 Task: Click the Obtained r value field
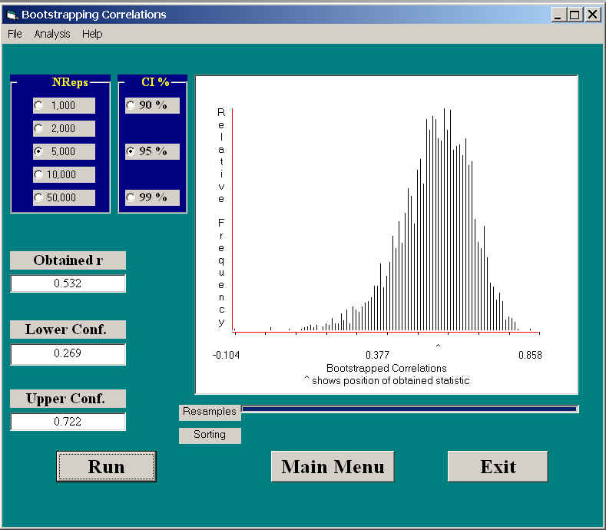pos(68,283)
